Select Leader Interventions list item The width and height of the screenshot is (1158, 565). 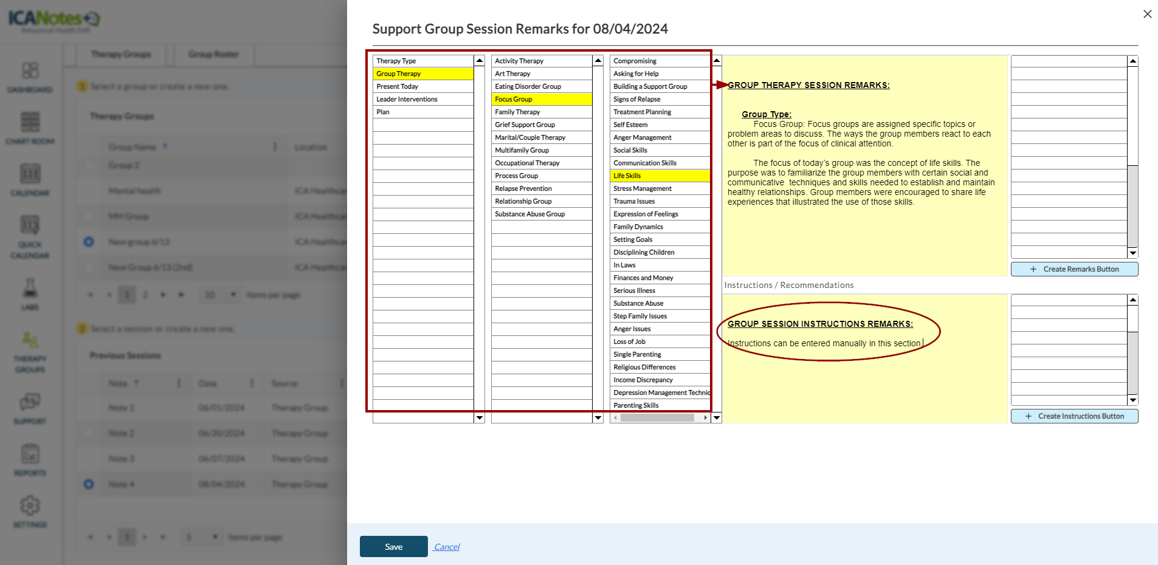[x=423, y=99]
